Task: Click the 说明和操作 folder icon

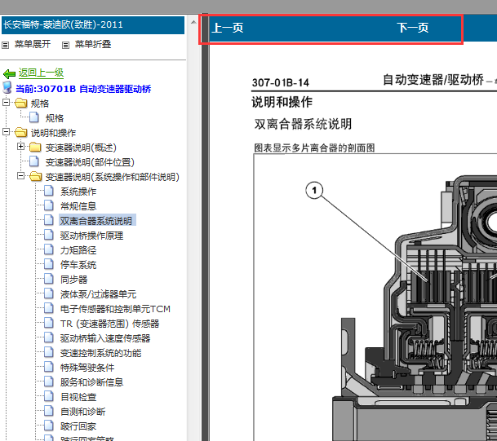Action: [21, 132]
